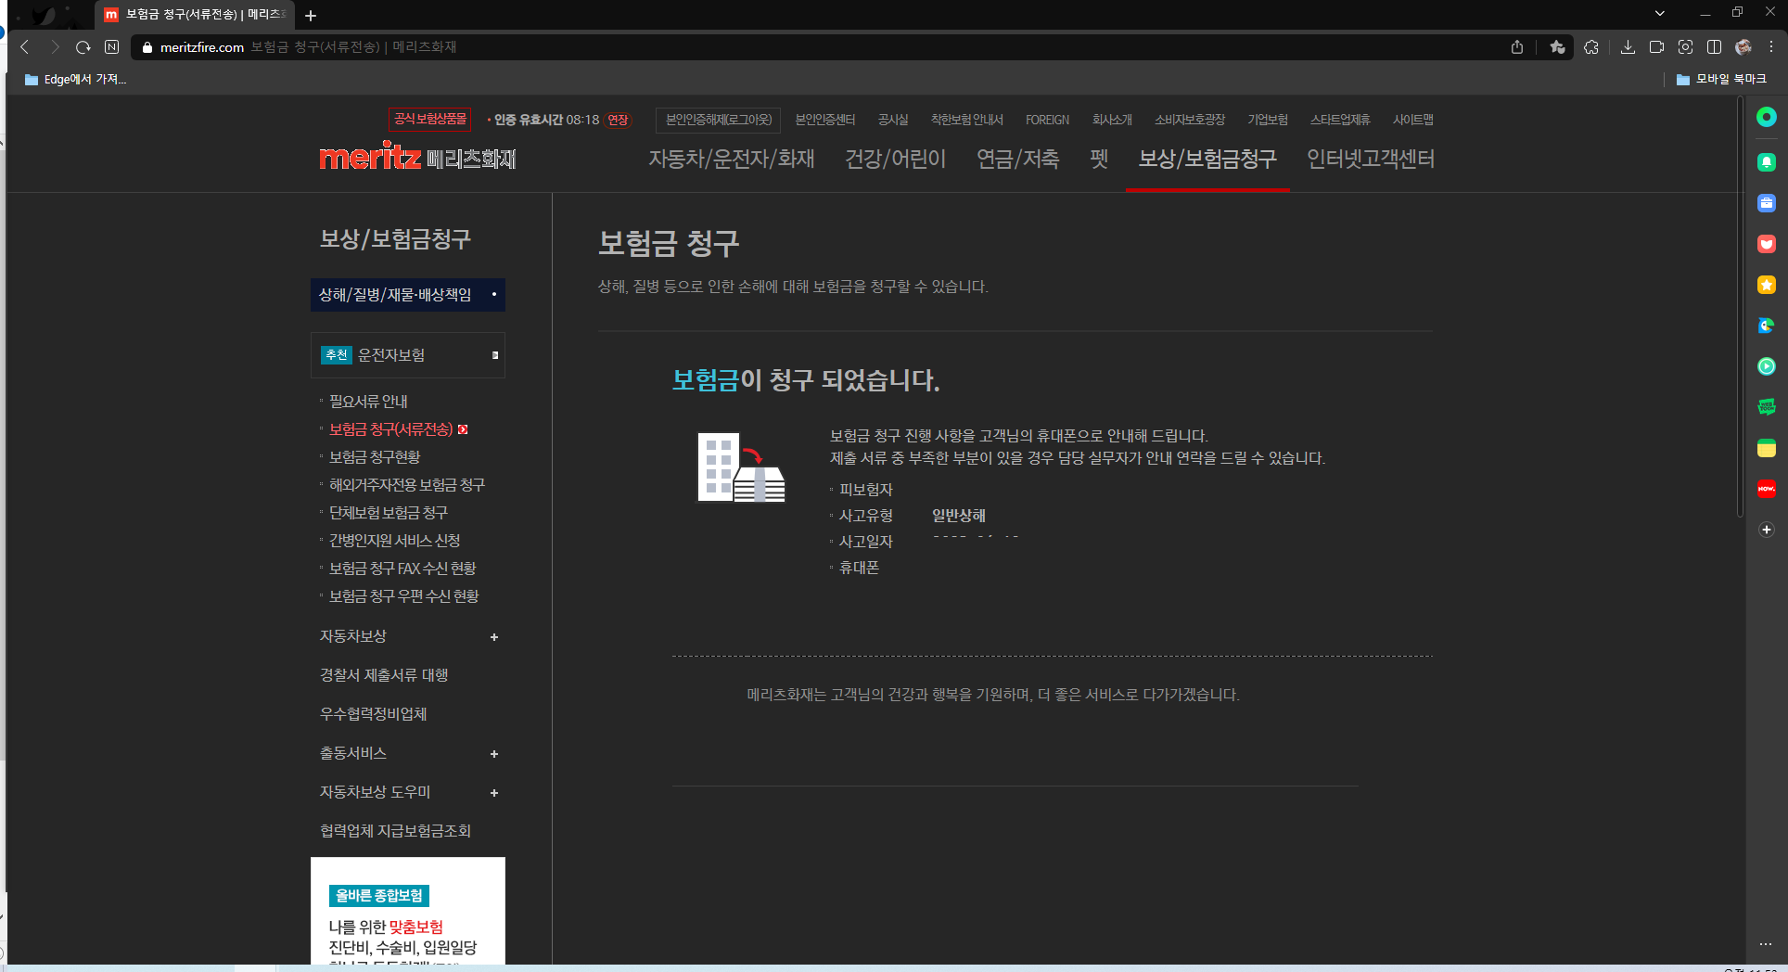Open 본인인증센터 link
This screenshot has width=1788, height=972.
[x=825, y=120]
